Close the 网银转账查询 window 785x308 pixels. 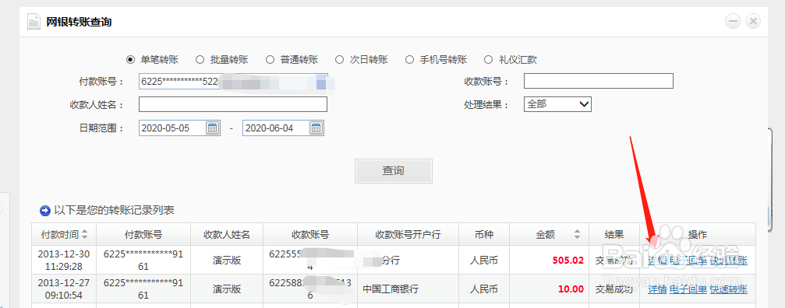coord(753,21)
